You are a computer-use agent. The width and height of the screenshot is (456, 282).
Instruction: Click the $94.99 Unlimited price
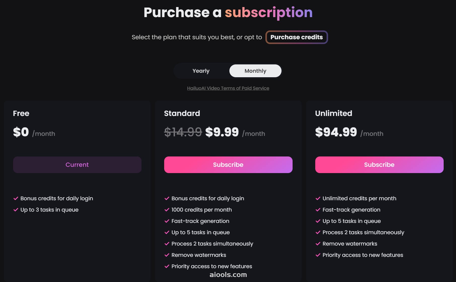336,132
